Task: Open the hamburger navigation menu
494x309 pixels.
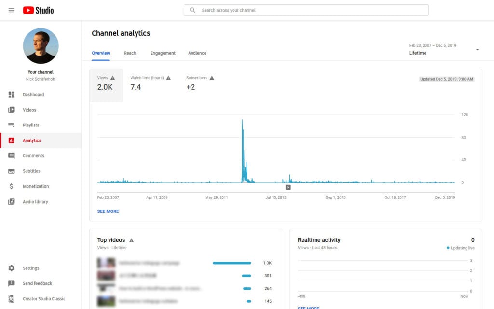Action: pos(11,10)
